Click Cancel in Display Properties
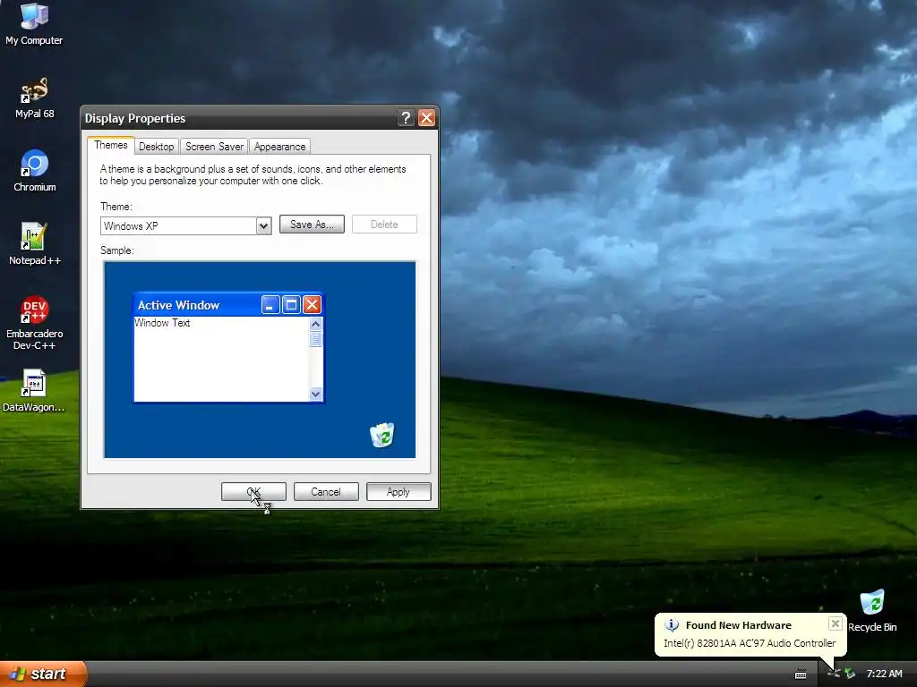Screen dimensions: 917x687 tap(326, 492)
